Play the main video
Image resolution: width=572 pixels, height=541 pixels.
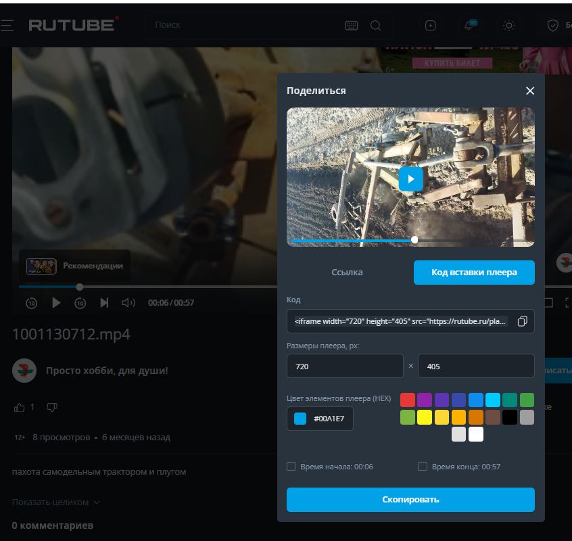tap(56, 303)
